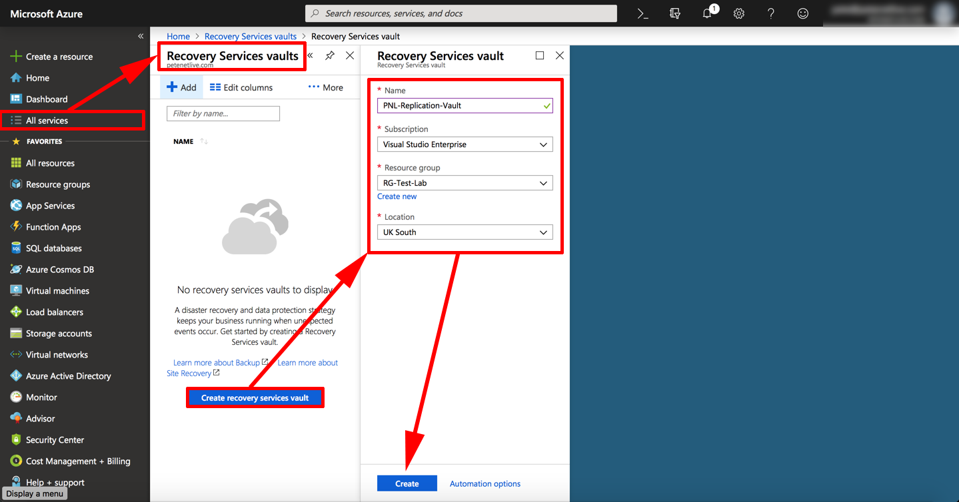This screenshot has width=959, height=502.
Task: Click the Storage accounts icon
Action: [x=16, y=334]
